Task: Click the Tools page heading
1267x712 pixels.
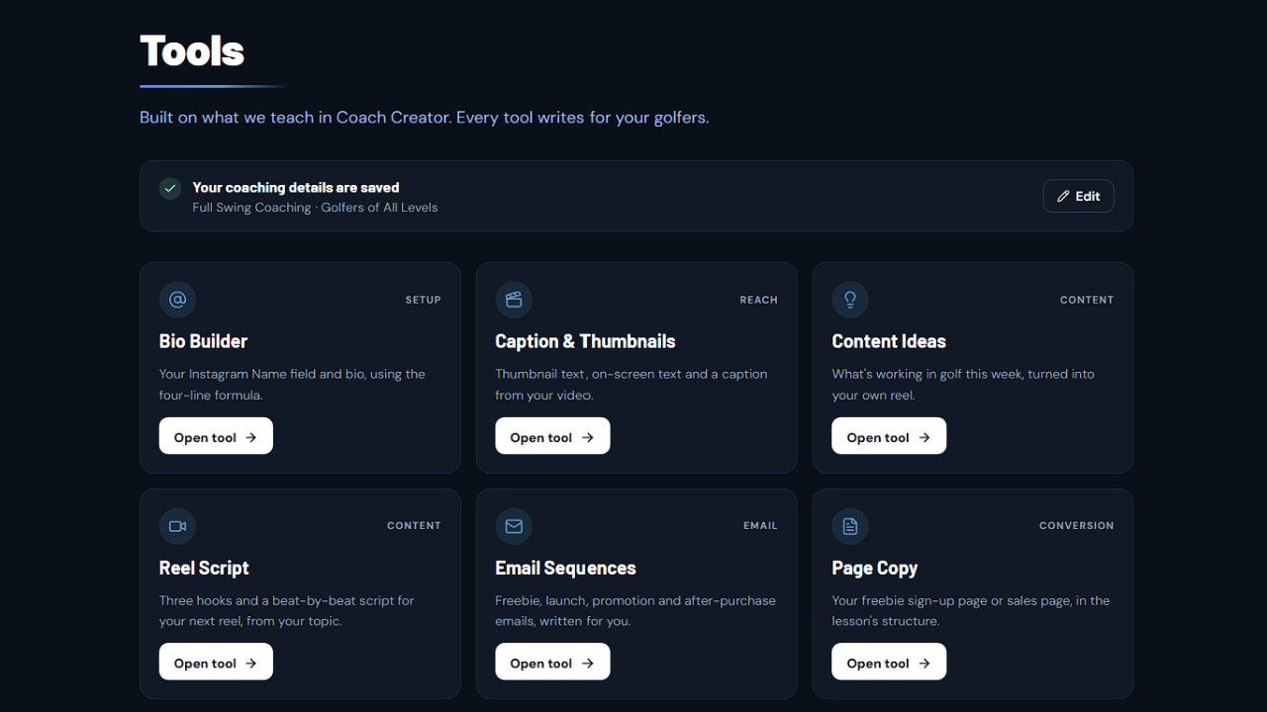Action: click(x=192, y=51)
